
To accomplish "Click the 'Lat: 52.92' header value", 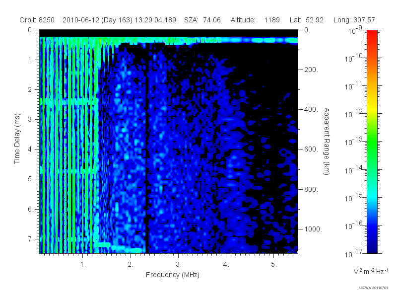I will click(307, 20).
